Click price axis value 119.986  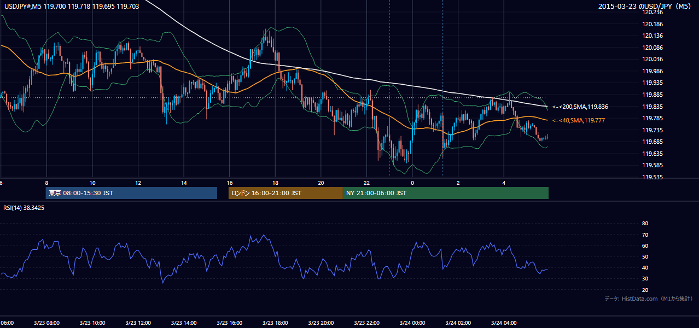[x=653, y=71]
